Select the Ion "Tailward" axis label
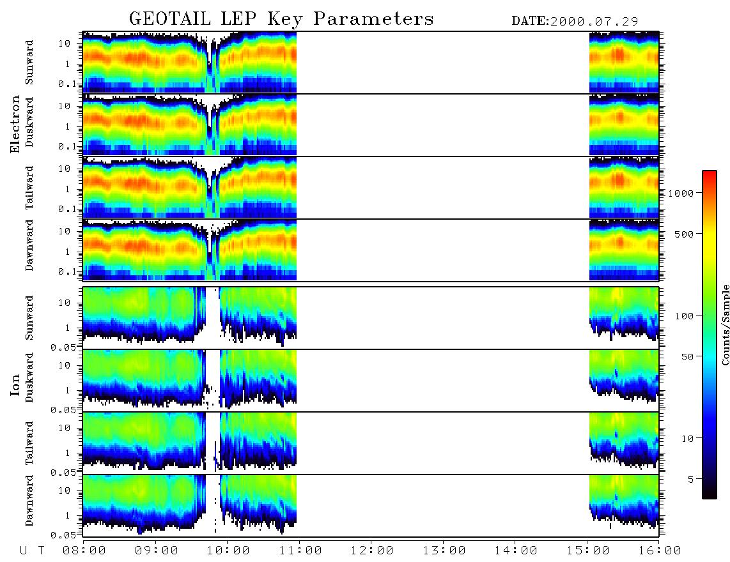This screenshot has width=730, height=562. point(29,443)
